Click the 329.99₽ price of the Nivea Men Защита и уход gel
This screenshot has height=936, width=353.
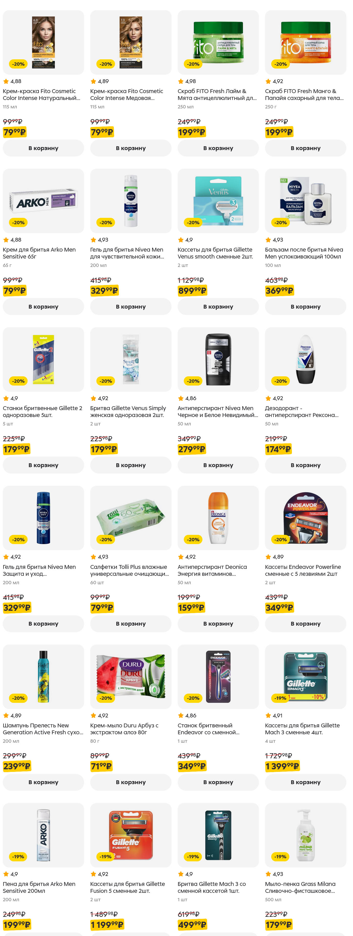[x=17, y=607]
